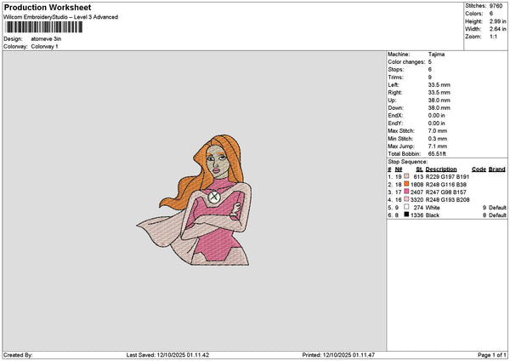Select the Colorway 1 value
Screen dimensions: 510x361
(44, 47)
